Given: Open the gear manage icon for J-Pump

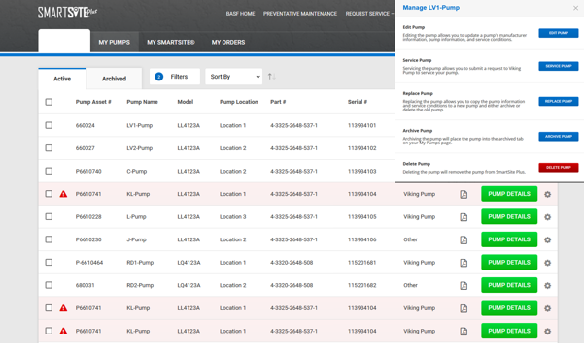Looking at the screenshot, I should tap(547, 240).
